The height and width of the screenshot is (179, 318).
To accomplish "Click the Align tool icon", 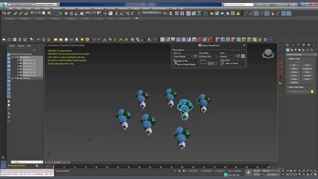I will (x=171, y=13).
